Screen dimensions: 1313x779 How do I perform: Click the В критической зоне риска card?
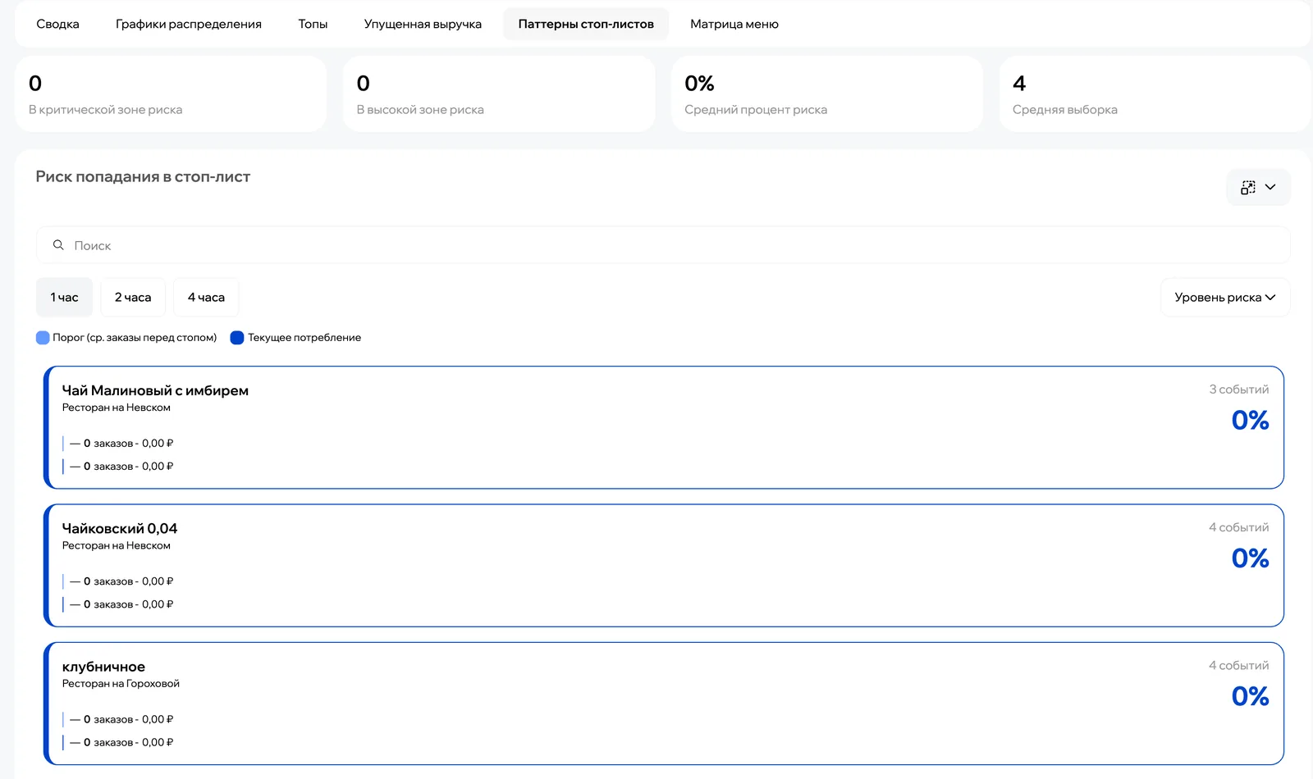(x=171, y=93)
